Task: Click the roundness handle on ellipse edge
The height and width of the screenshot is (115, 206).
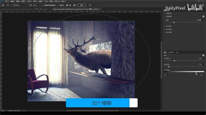Action: [x=133, y=27]
